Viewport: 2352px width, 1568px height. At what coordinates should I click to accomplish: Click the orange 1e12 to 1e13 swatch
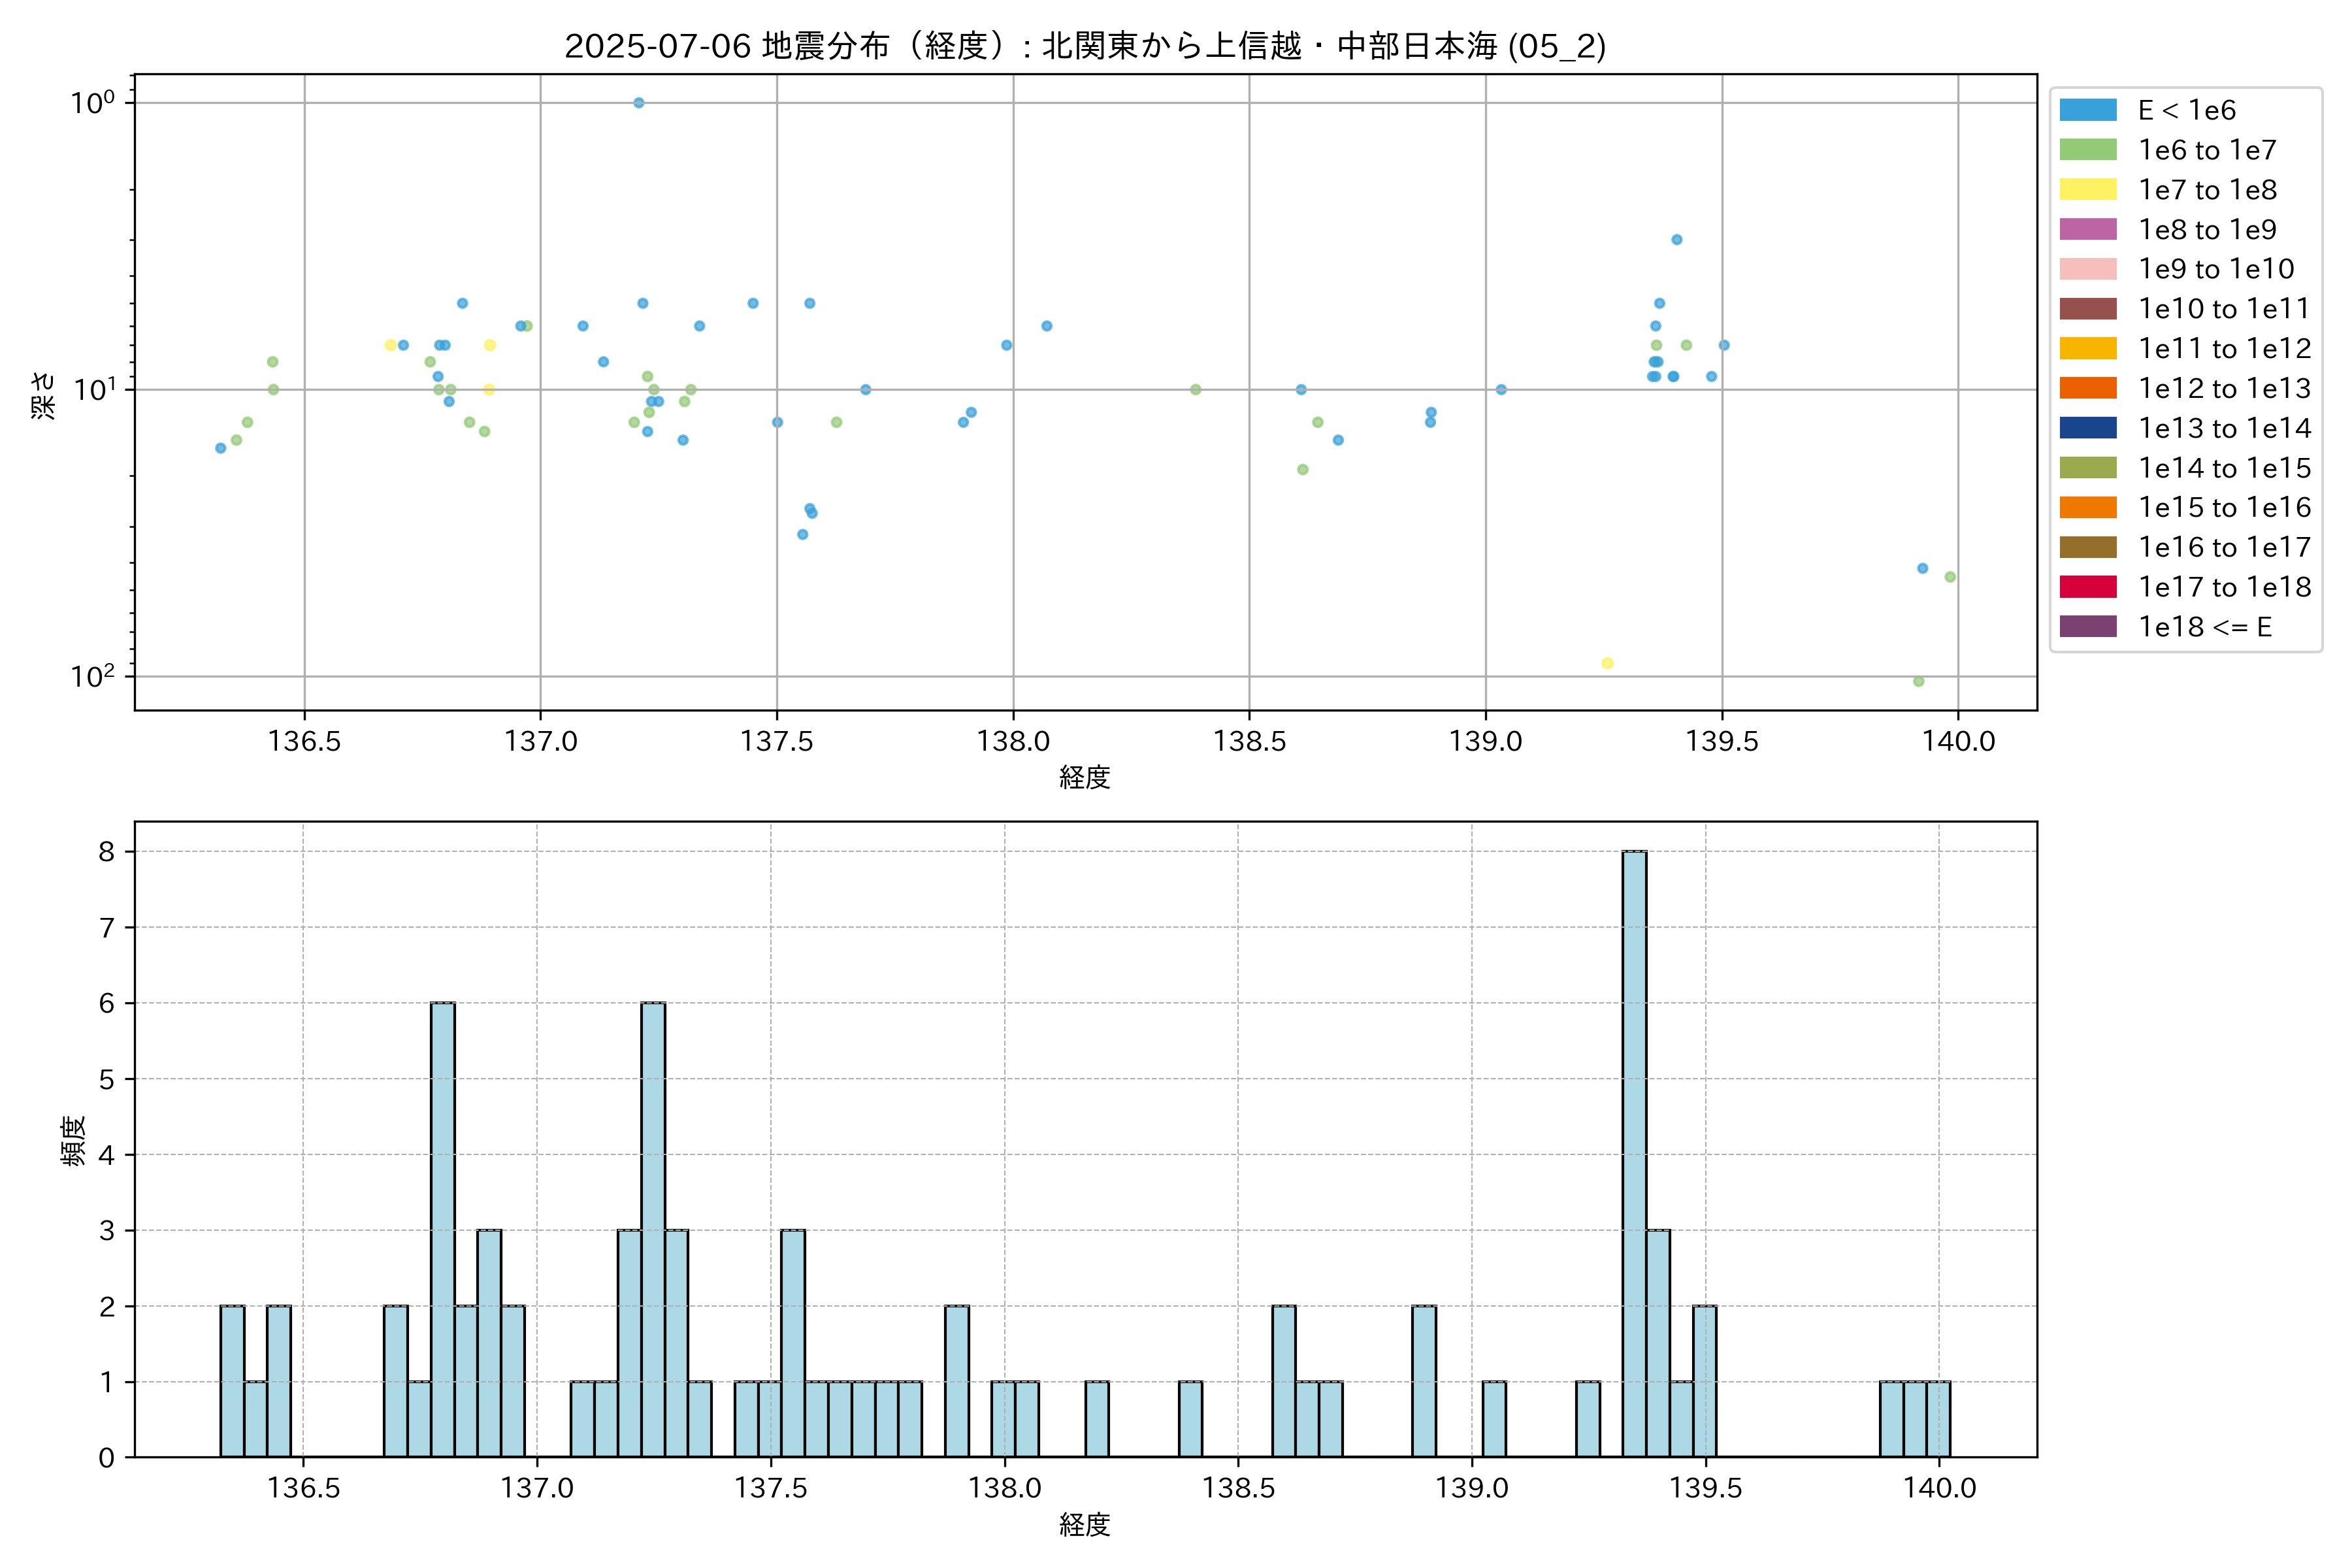point(2087,388)
